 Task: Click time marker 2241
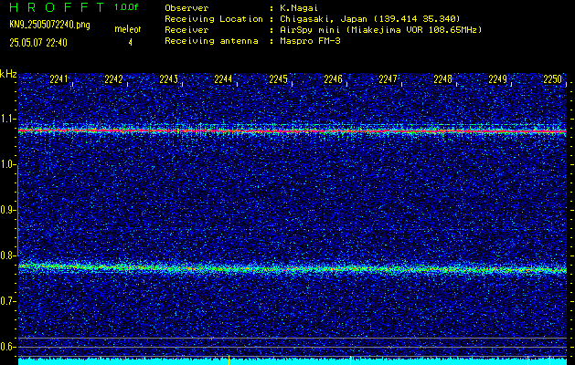point(59,79)
